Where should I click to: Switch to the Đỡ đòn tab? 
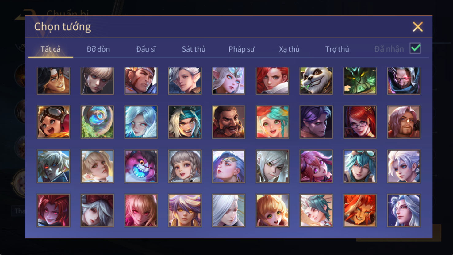(98, 49)
